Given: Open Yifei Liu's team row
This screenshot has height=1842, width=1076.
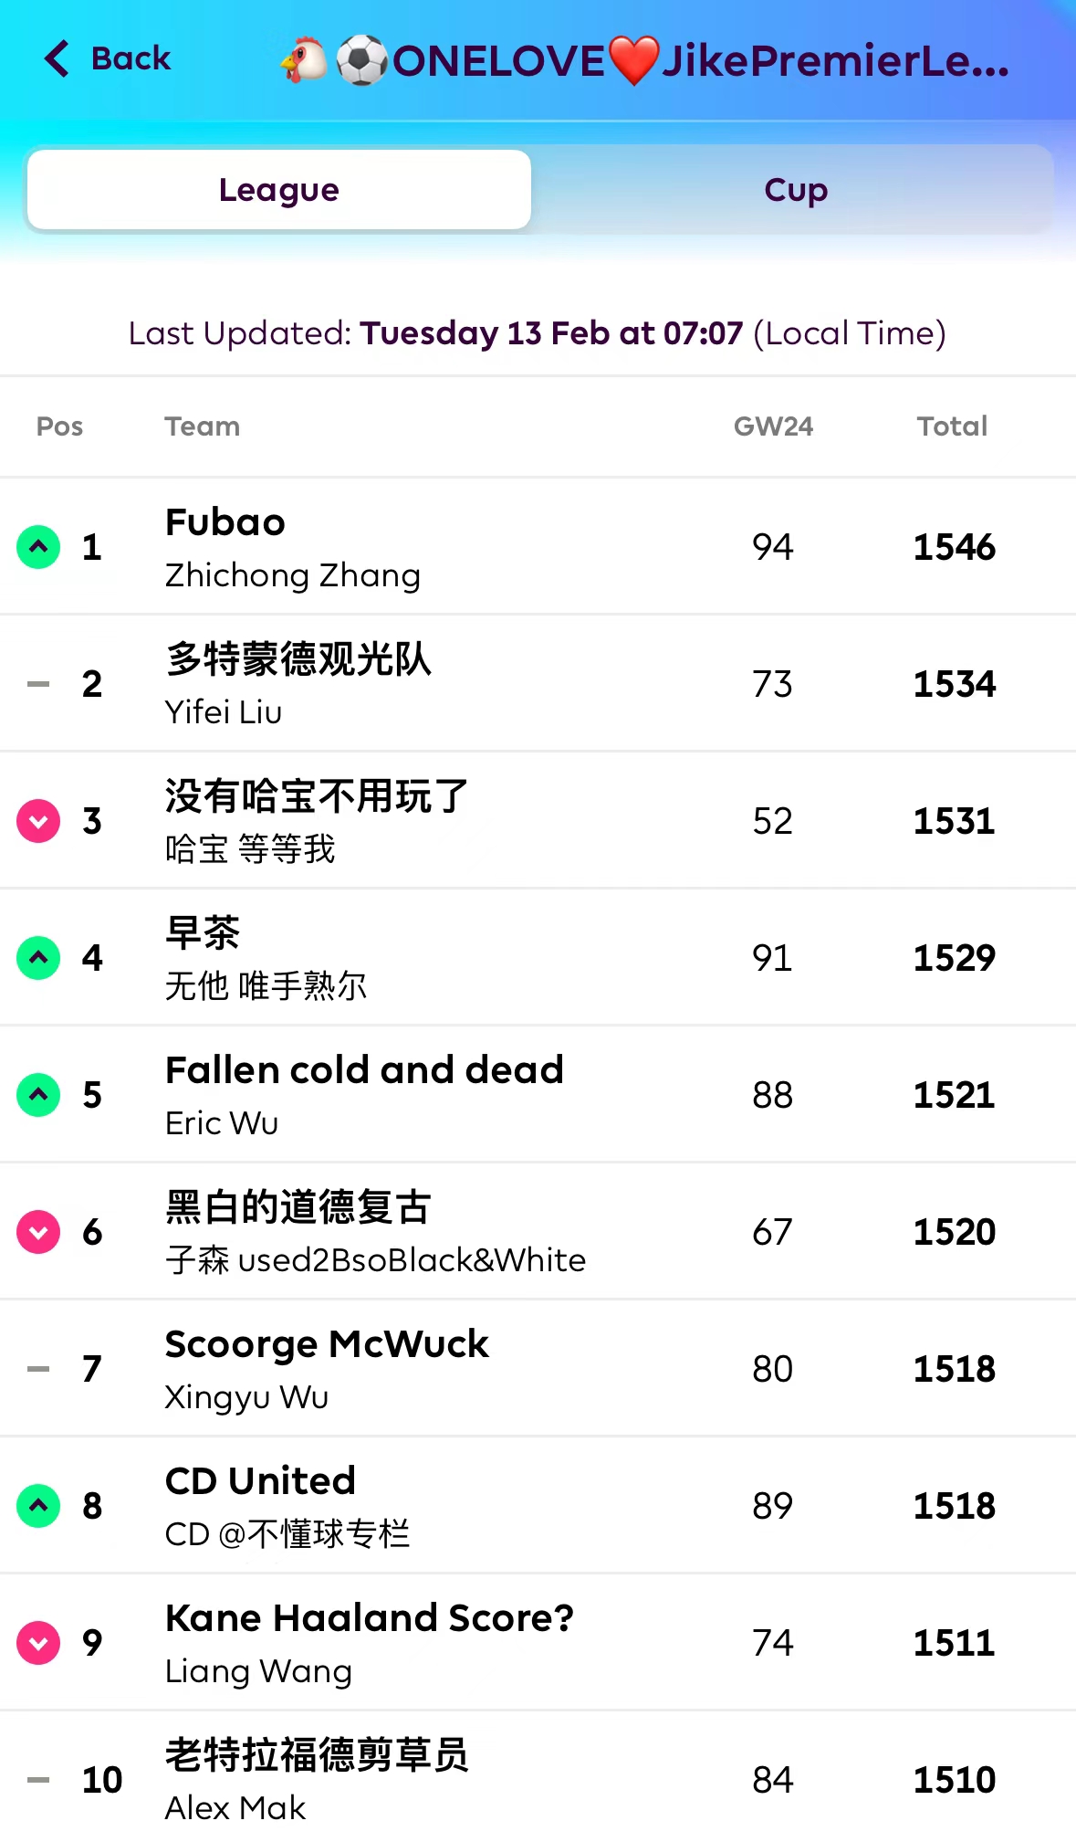Looking at the screenshot, I should pos(224,712).
